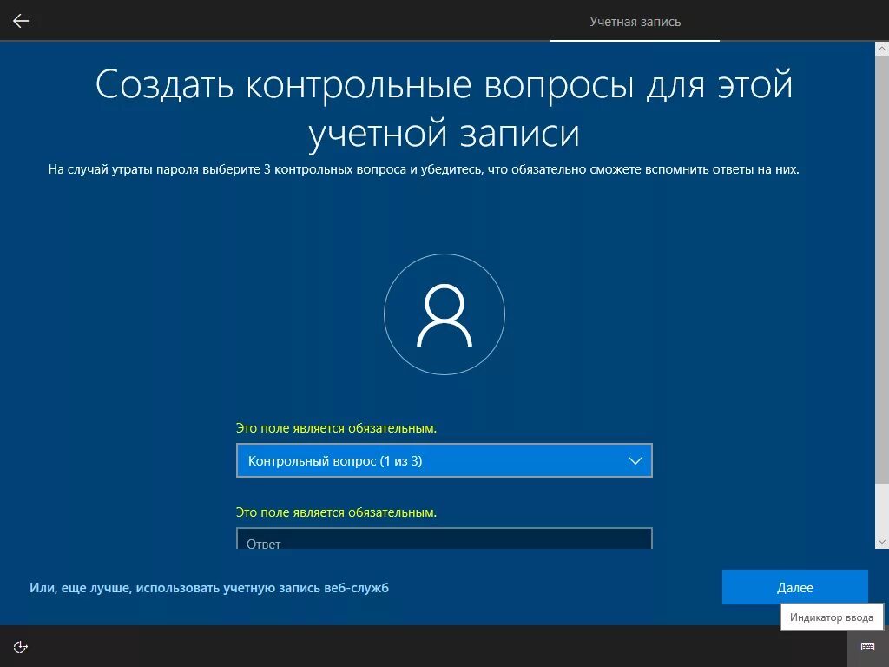Image resolution: width=889 pixels, height=667 pixels.
Task: Click the required-field warning above the question dropdown
Action: point(338,427)
